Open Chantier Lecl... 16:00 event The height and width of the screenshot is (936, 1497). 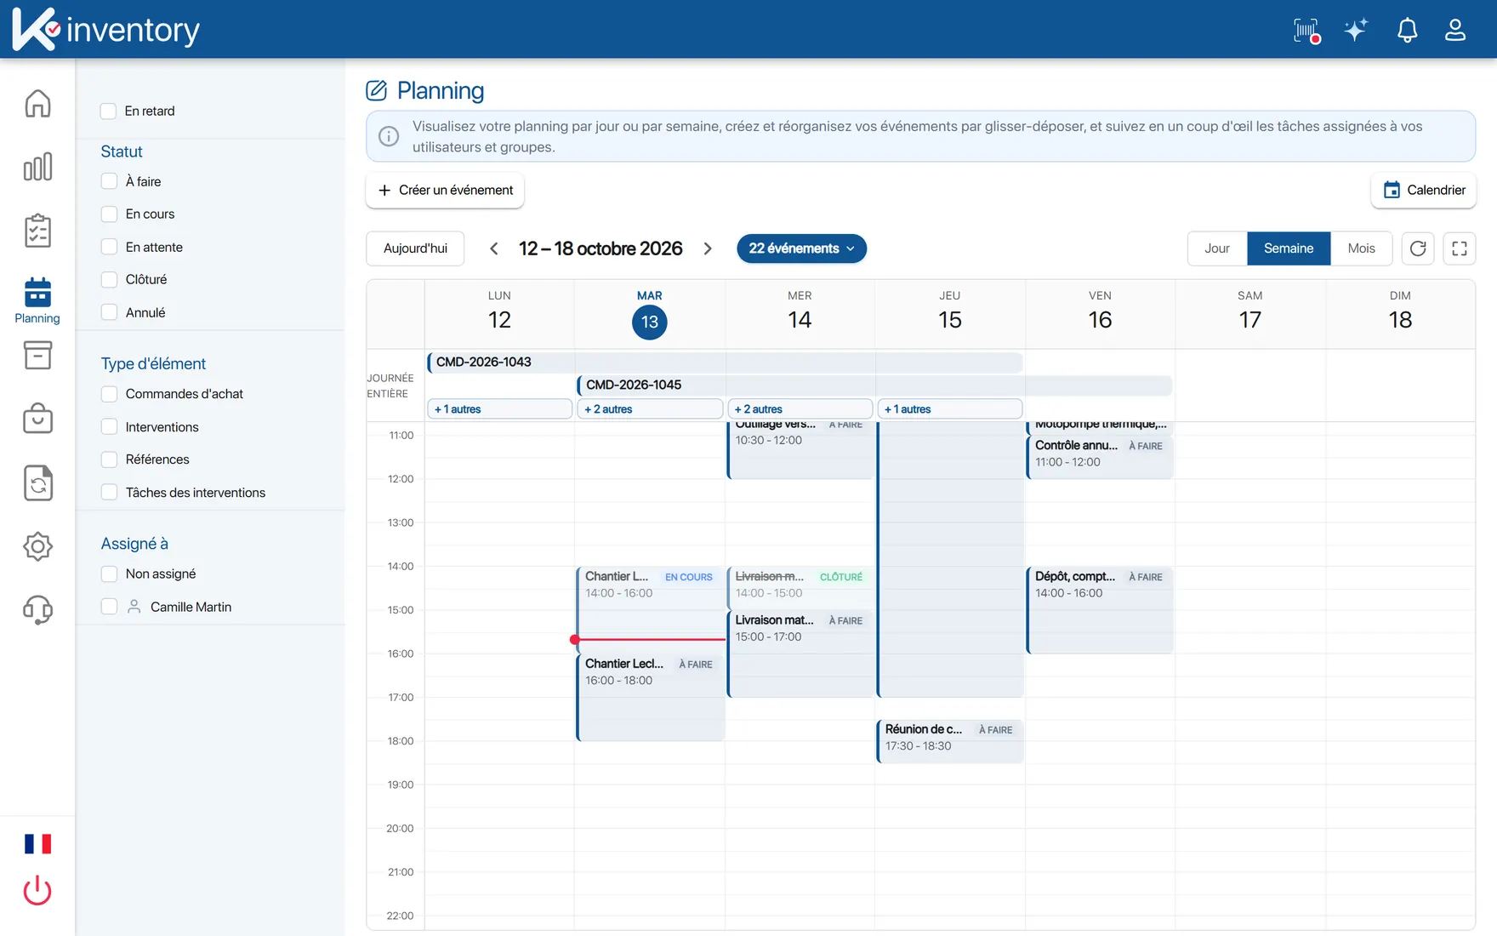(x=651, y=698)
